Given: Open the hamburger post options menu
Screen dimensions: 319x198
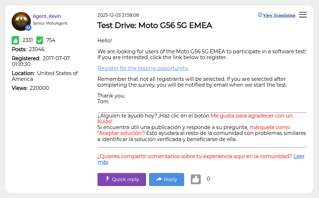Looking at the screenshot, I should (303, 15).
